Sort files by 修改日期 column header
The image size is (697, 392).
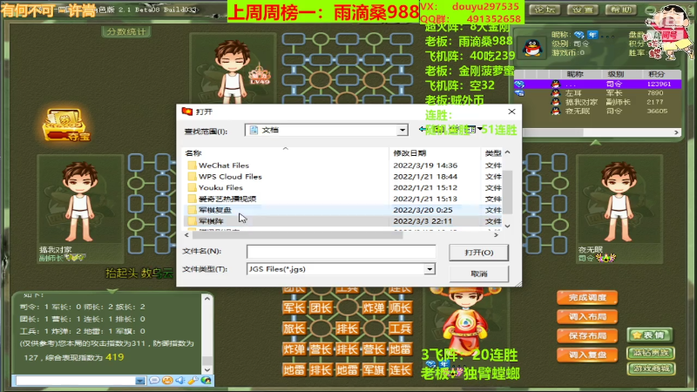click(435, 153)
